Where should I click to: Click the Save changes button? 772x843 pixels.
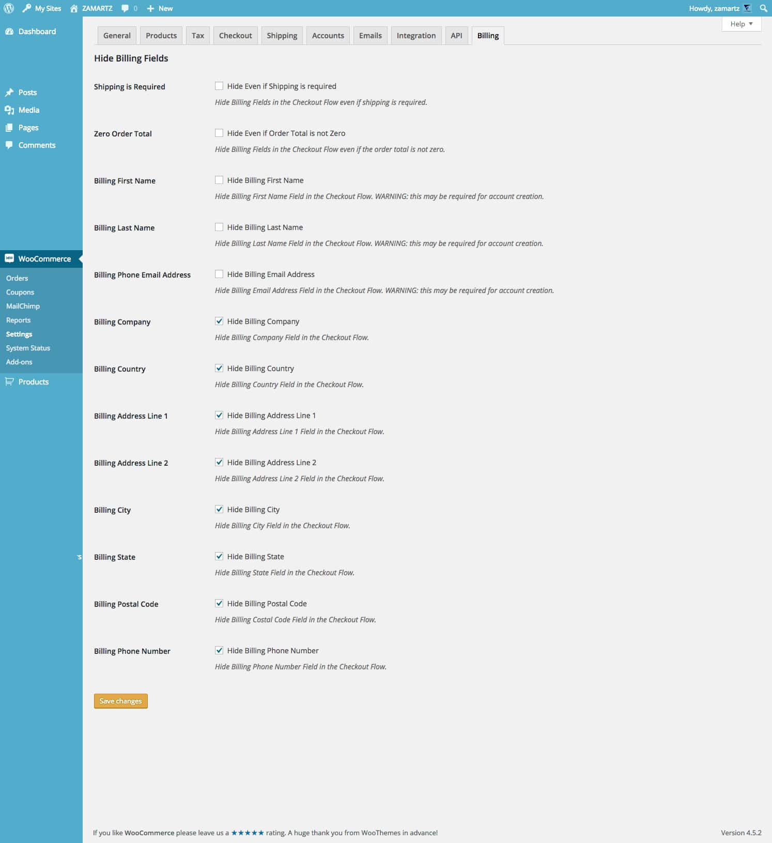pyautogui.click(x=121, y=701)
